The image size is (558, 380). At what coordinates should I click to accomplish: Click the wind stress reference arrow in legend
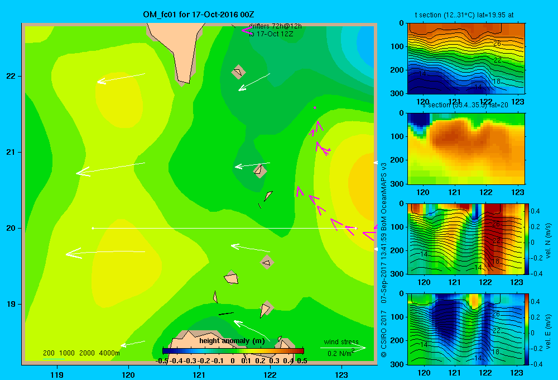click(x=343, y=348)
